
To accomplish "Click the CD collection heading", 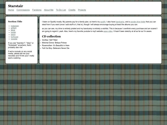I will click(x=51, y=36).
